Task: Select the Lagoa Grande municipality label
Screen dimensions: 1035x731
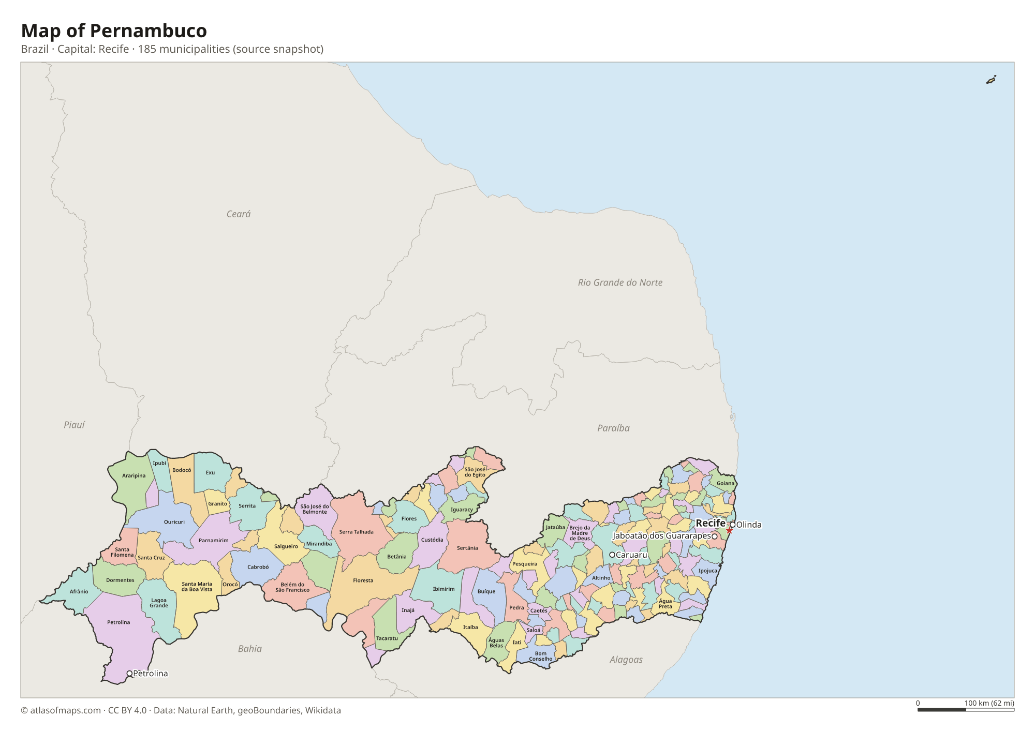Action: click(159, 603)
